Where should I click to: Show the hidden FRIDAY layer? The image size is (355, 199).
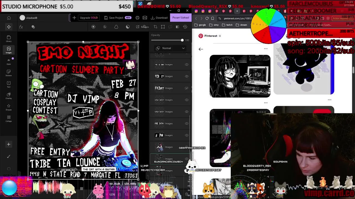tap(187, 88)
